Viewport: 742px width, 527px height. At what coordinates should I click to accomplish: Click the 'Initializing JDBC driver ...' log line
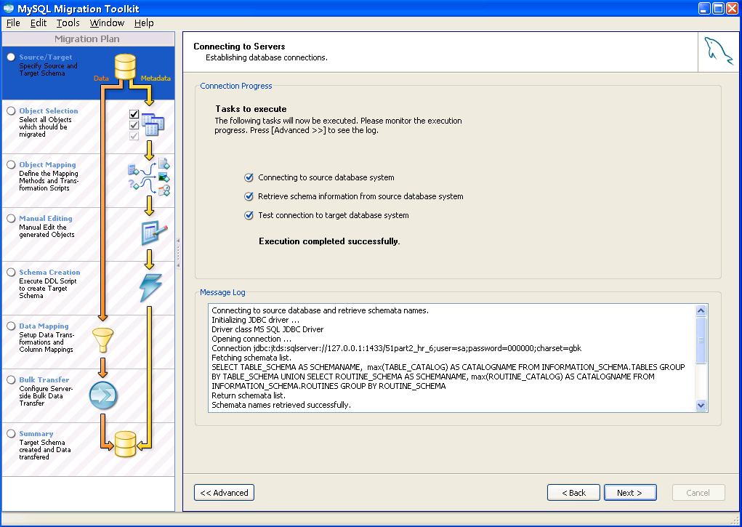click(x=256, y=320)
